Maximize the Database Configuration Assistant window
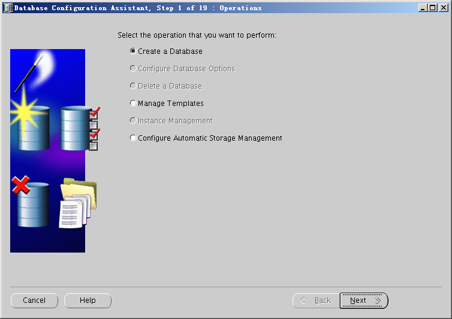452x319 pixels. (x=433, y=8)
